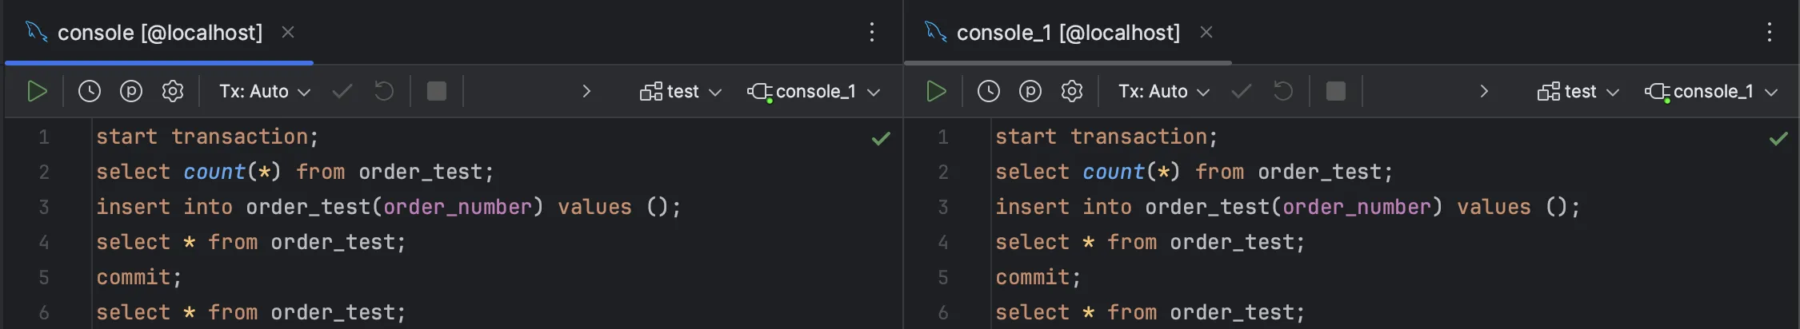Expand the Tx: Auto dropdown in the right console
This screenshot has height=329, width=1800.
(1164, 91)
